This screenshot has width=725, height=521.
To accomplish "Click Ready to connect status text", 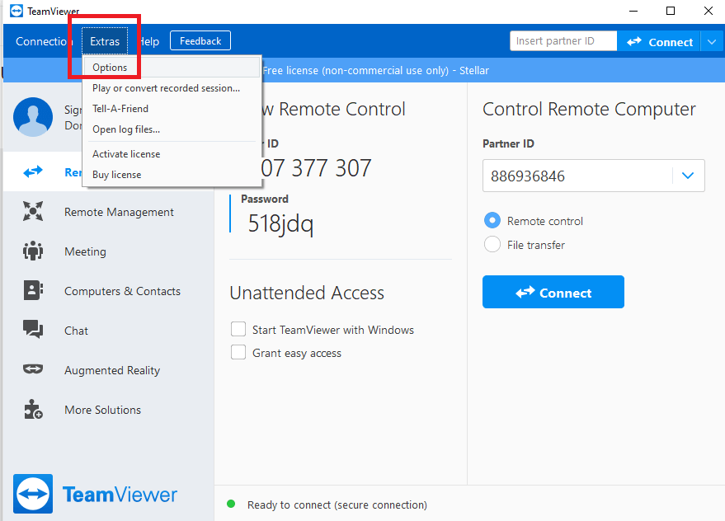I will pyautogui.click(x=337, y=505).
